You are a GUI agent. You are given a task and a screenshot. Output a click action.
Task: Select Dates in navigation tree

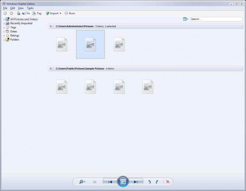(14, 31)
